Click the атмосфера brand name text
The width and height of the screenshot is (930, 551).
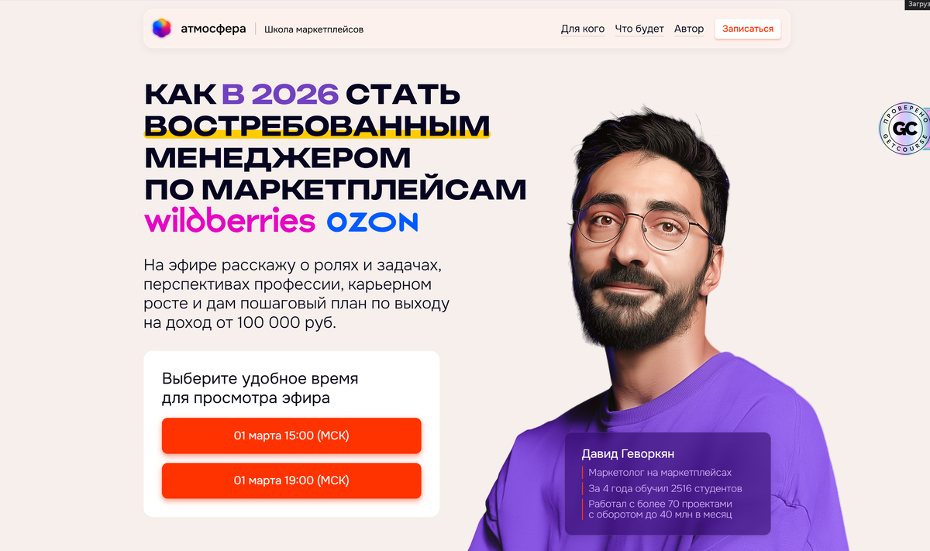213,29
